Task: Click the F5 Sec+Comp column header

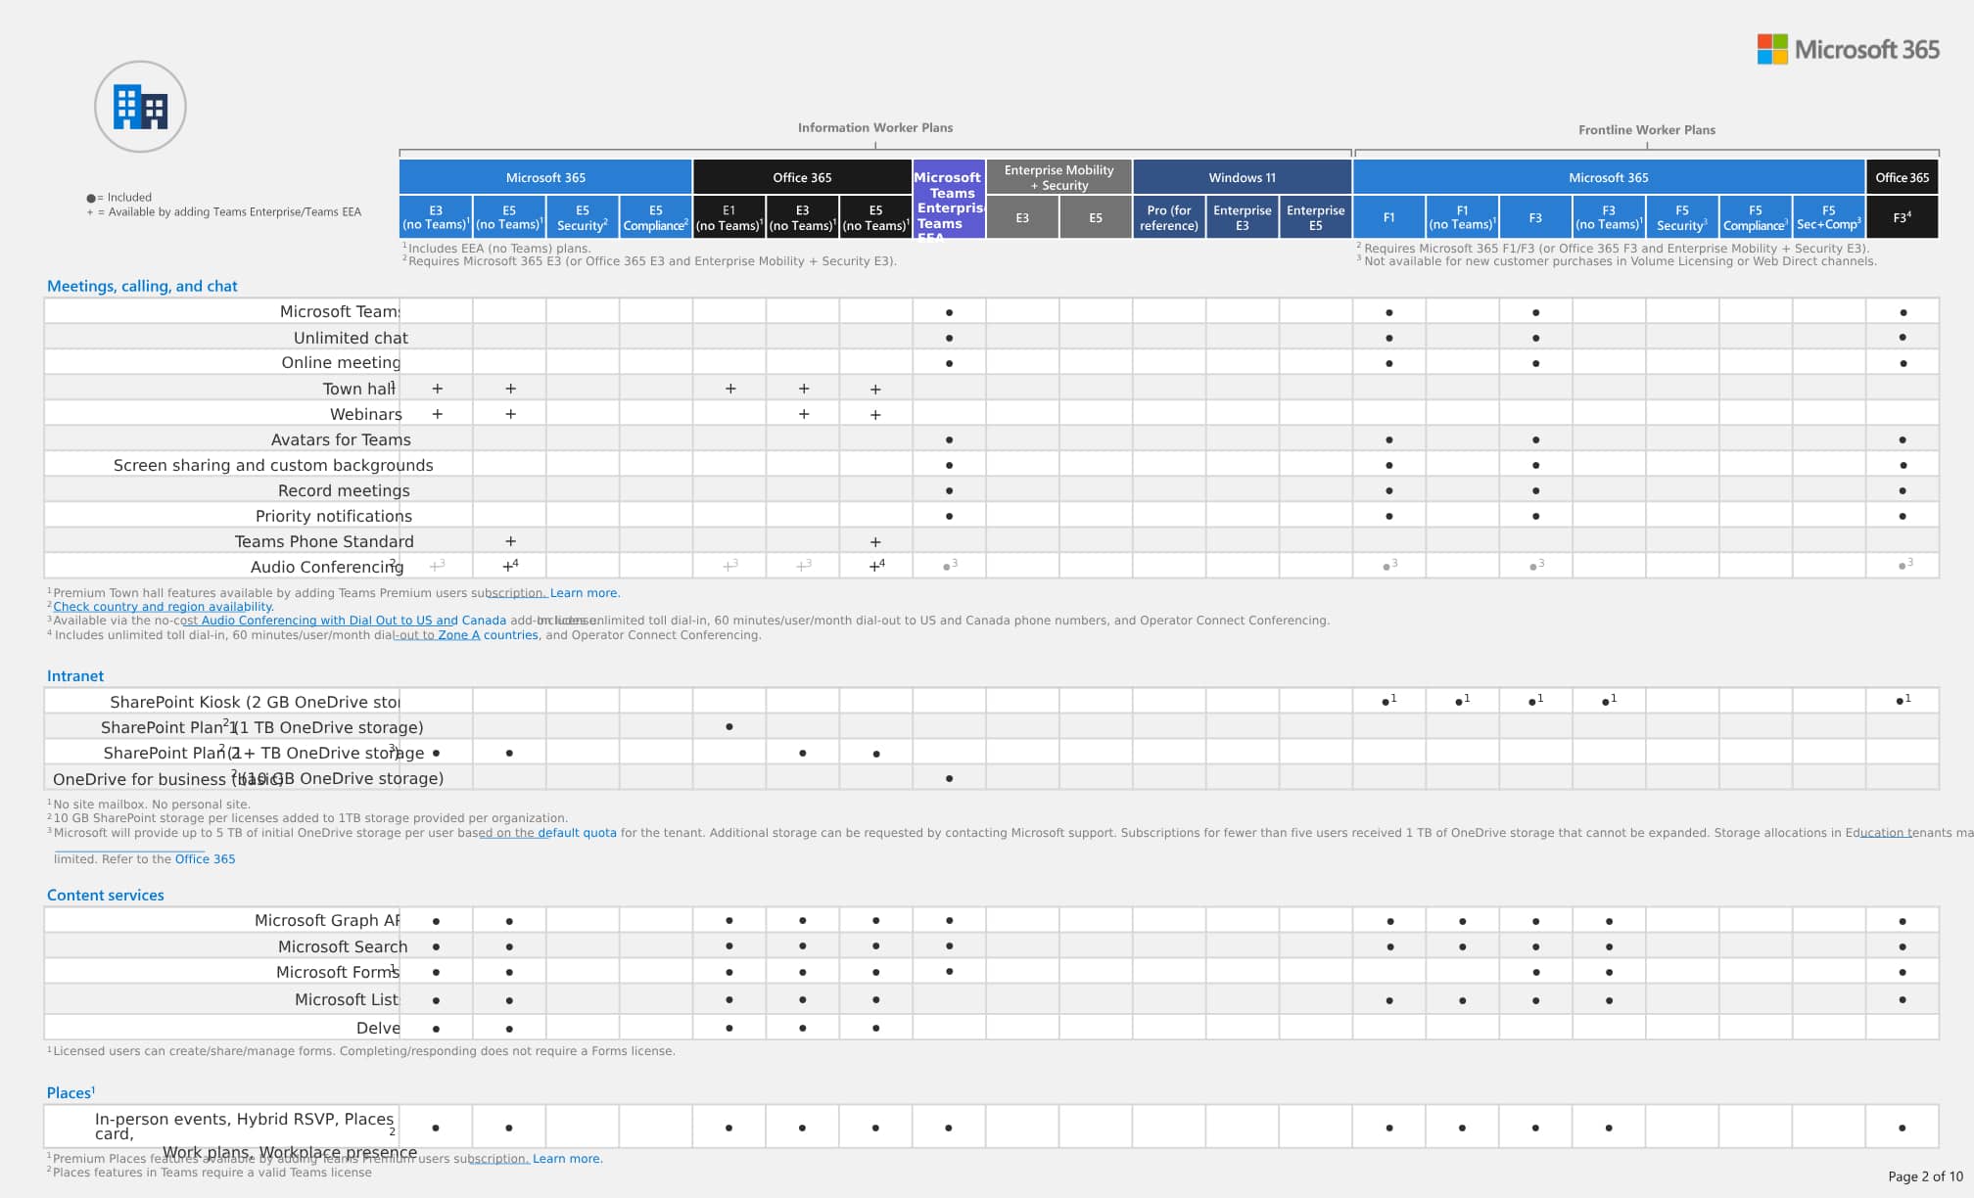Action: [1828, 217]
